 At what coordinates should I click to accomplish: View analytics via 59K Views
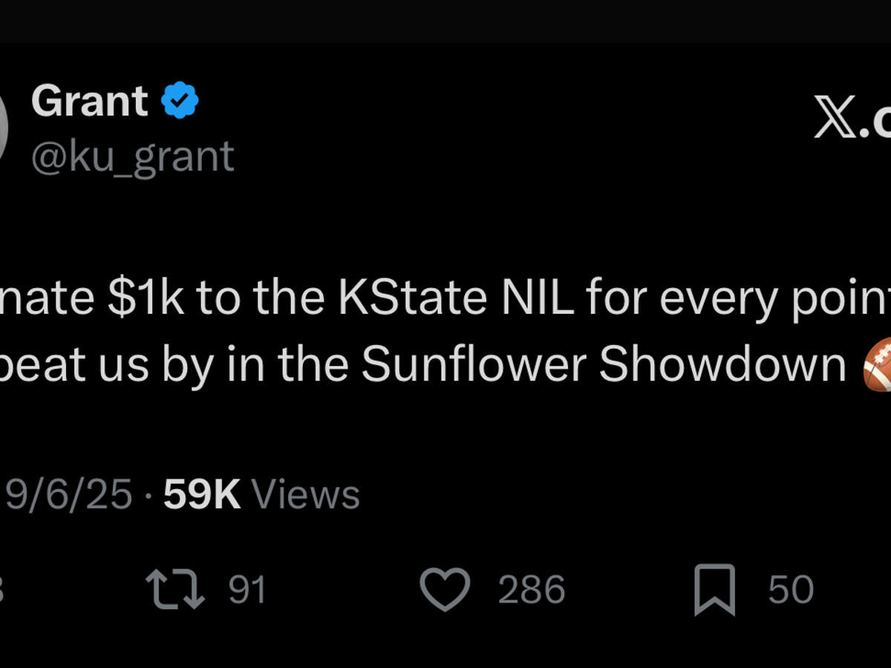(x=261, y=494)
